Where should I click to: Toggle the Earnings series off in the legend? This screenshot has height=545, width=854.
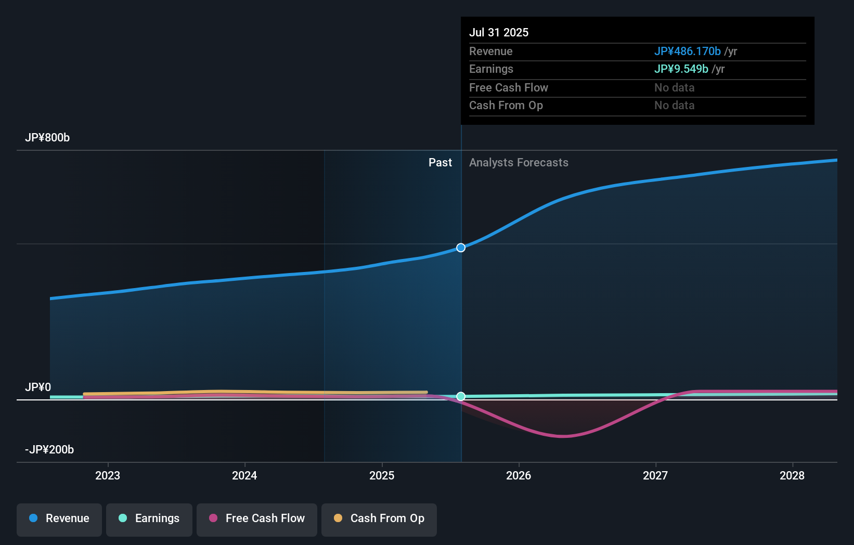pos(149,518)
